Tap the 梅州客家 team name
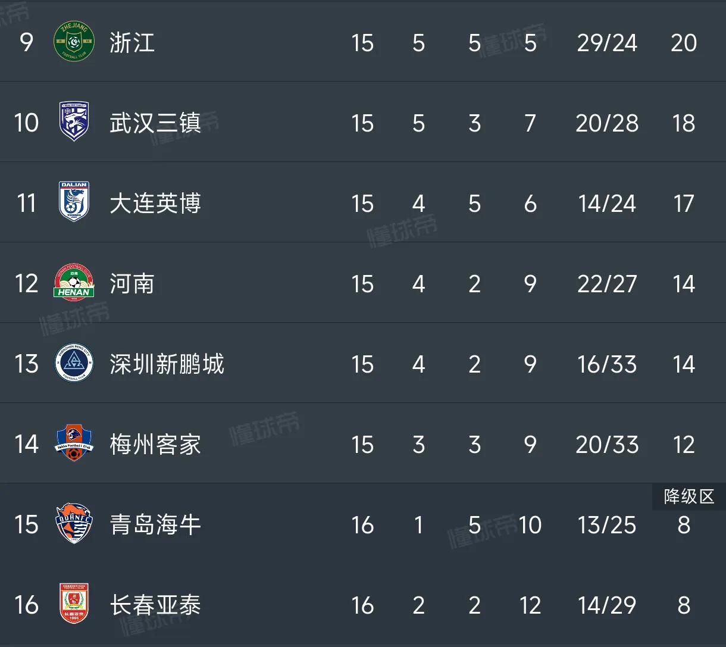The image size is (726, 647). pyautogui.click(x=155, y=445)
